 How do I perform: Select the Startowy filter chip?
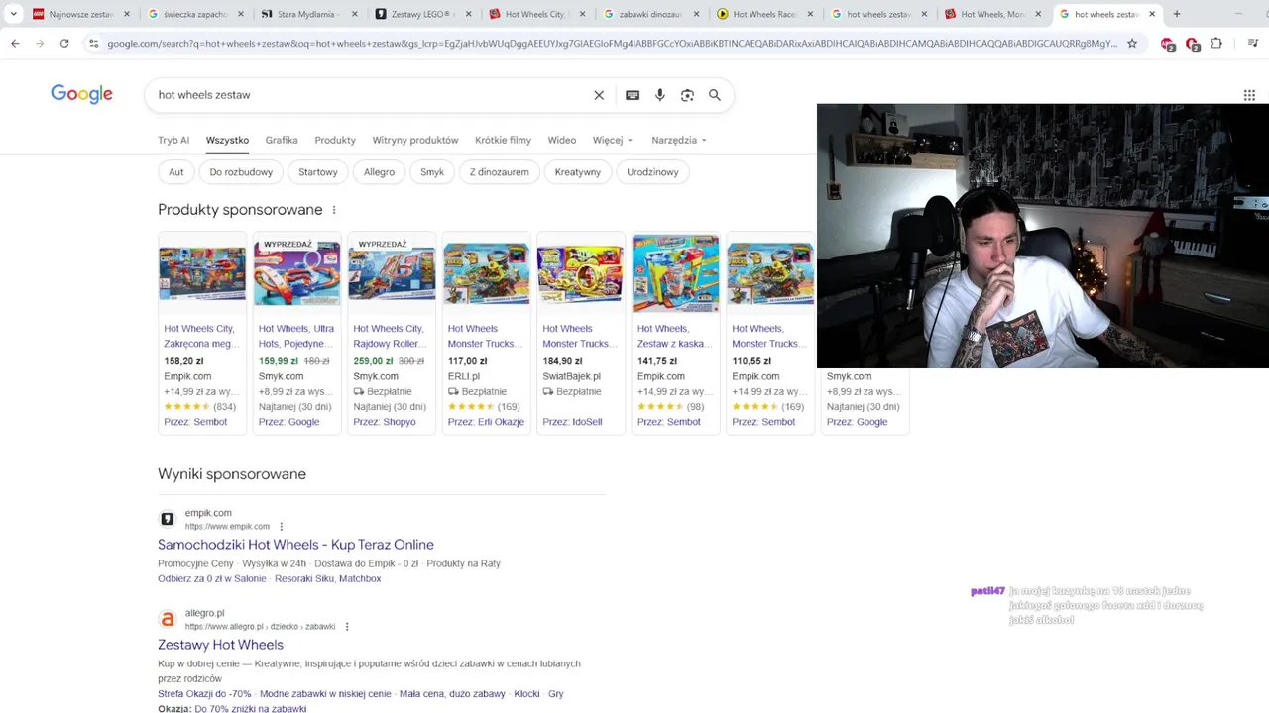pyautogui.click(x=318, y=172)
